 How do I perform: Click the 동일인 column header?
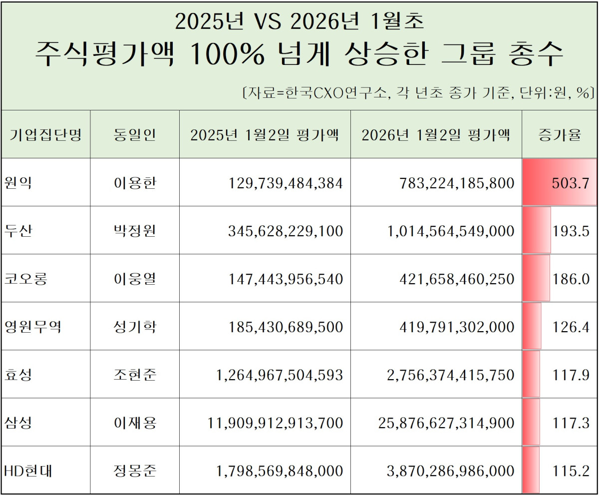tap(134, 134)
